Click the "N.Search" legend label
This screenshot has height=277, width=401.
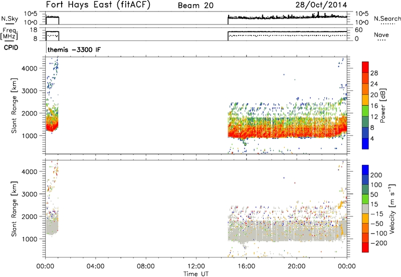point(387,18)
